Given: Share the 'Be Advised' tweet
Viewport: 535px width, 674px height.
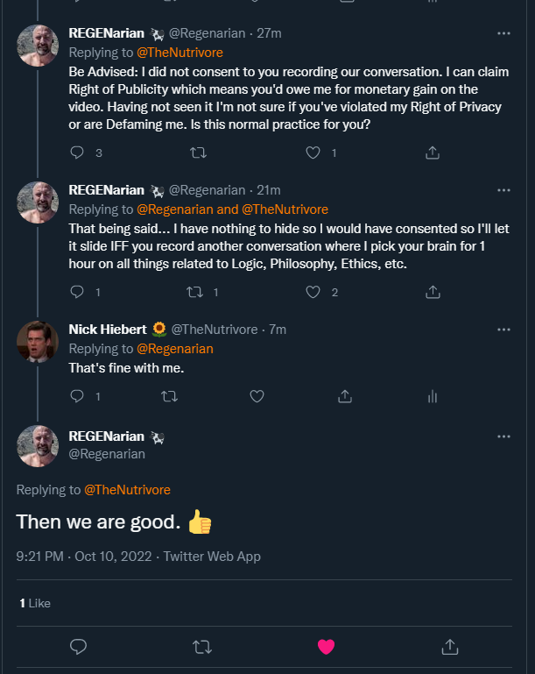Looking at the screenshot, I should (432, 153).
